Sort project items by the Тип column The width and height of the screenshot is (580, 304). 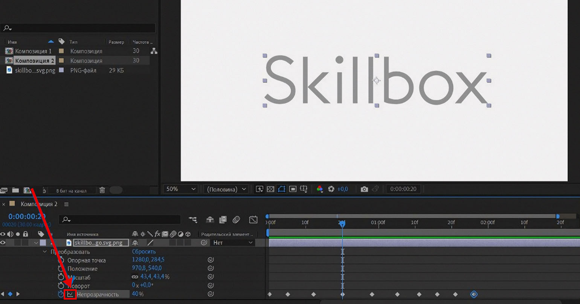pos(73,42)
